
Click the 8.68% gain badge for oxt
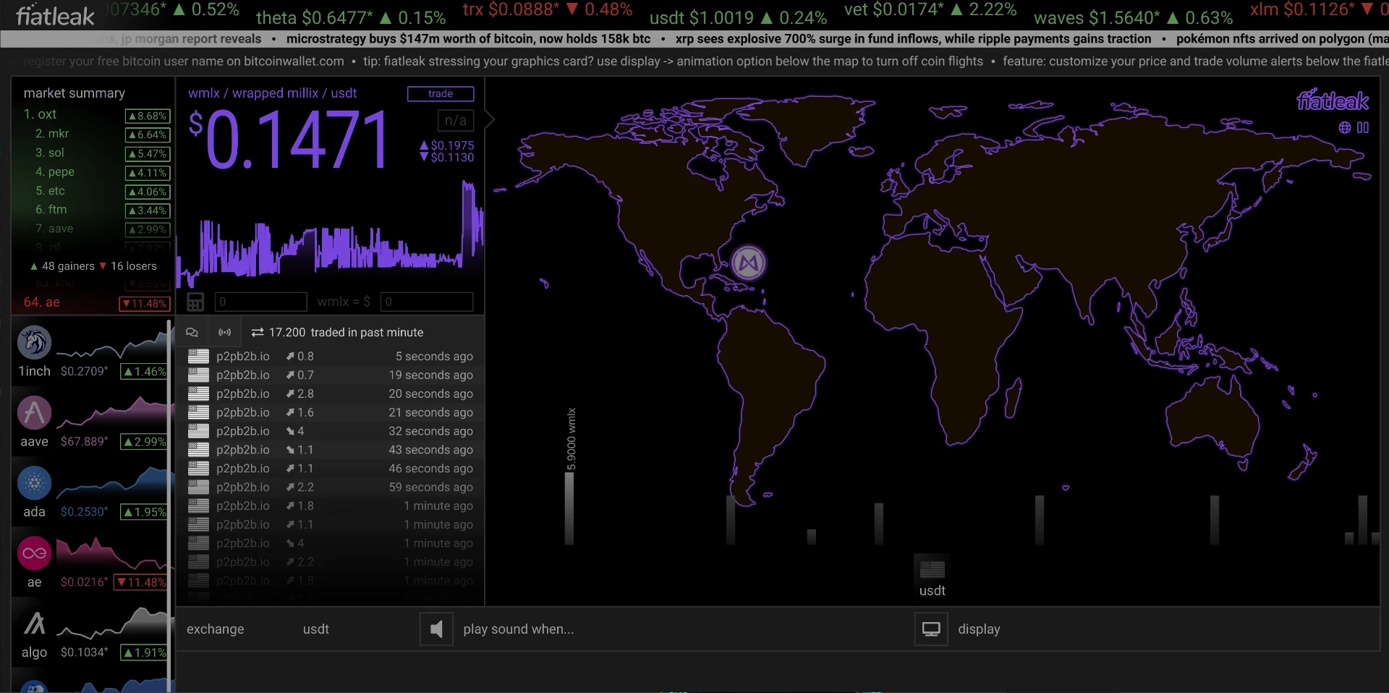(x=147, y=116)
